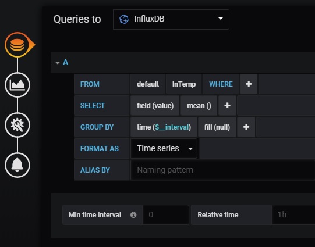Click the Min time interval info icon
The height and width of the screenshot is (247, 315).
(133, 215)
